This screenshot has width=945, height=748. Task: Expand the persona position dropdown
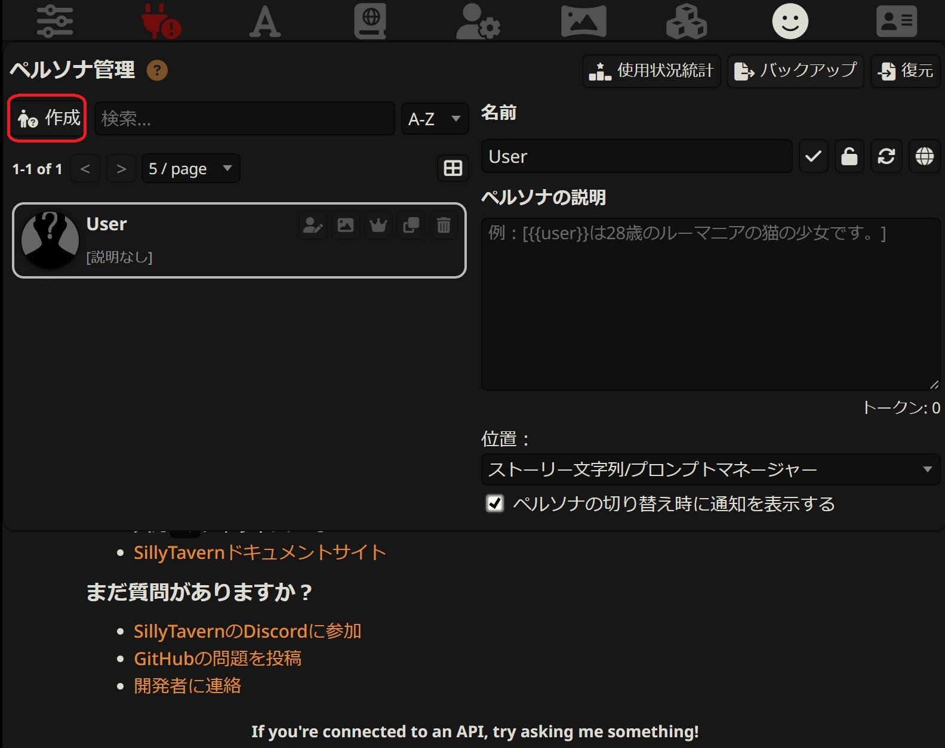click(710, 469)
